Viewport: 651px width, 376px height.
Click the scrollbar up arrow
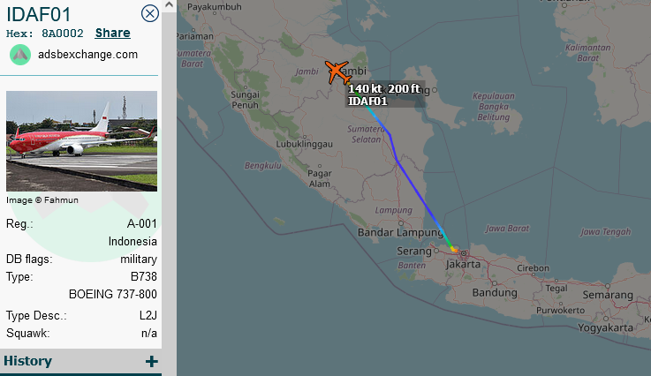[x=169, y=5]
